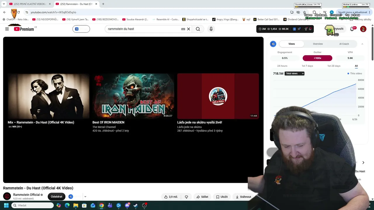This screenshot has height=210, width=374.
Task: Open the Shopaholicadel bookmark
Action: click(195, 20)
